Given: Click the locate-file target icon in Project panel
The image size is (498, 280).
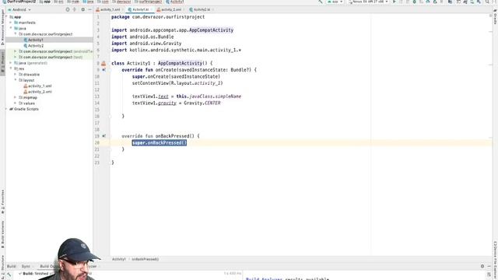Looking at the screenshot, I should pos(68,9).
